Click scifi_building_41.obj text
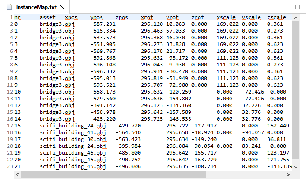 click(x=73, y=132)
